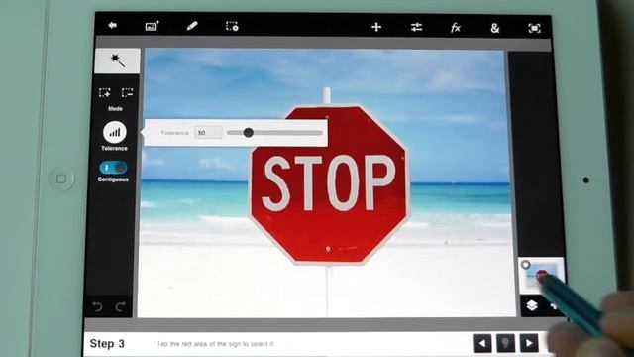Tap the Tolerance button

click(115, 132)
